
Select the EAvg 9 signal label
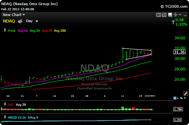click(33, 117)
